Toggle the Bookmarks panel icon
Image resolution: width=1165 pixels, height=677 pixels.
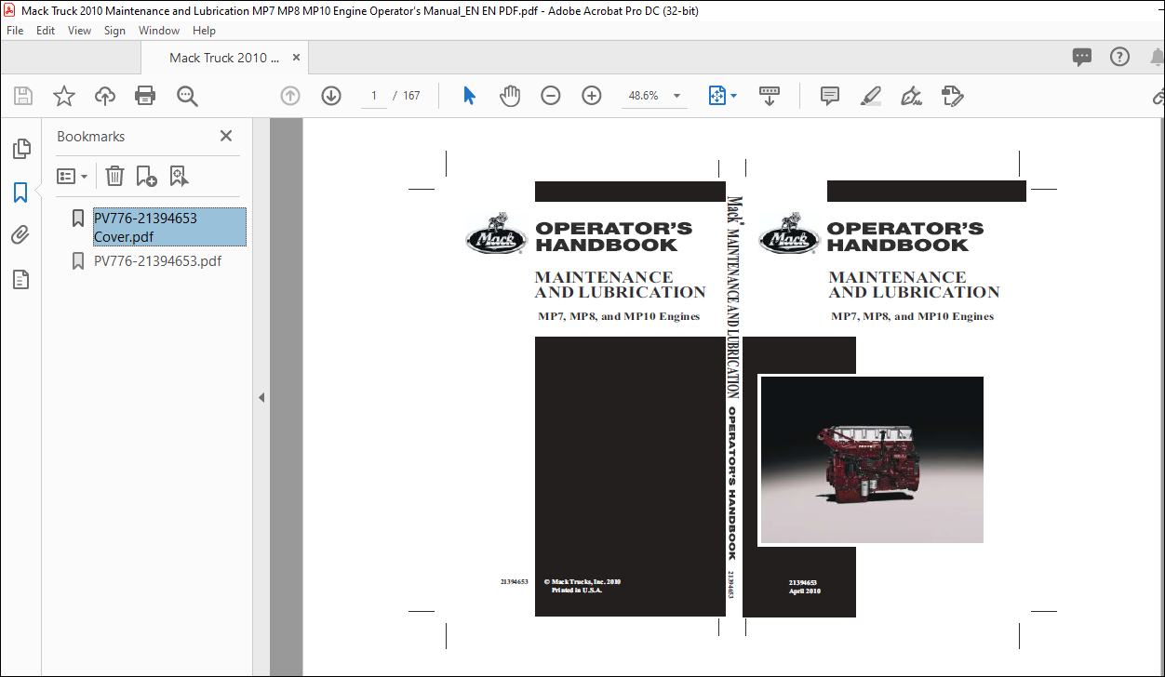coord(20,192)
